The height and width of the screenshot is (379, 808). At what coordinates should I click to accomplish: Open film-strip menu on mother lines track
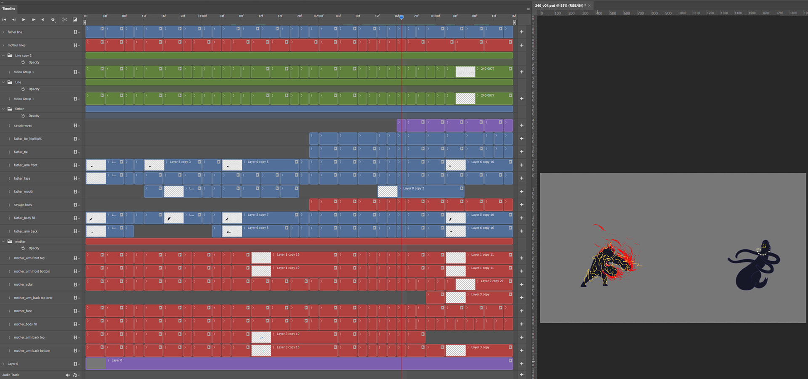[x=76, y=45]
